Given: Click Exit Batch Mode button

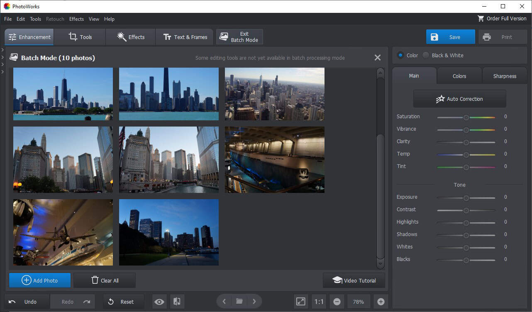Looking at the screenshot, I should (239, 37).
